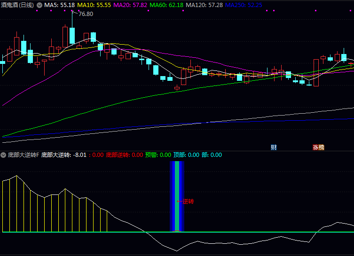354x256 pixels.
Task: Click the MA120 moving average label
Action: pos(204,5)
